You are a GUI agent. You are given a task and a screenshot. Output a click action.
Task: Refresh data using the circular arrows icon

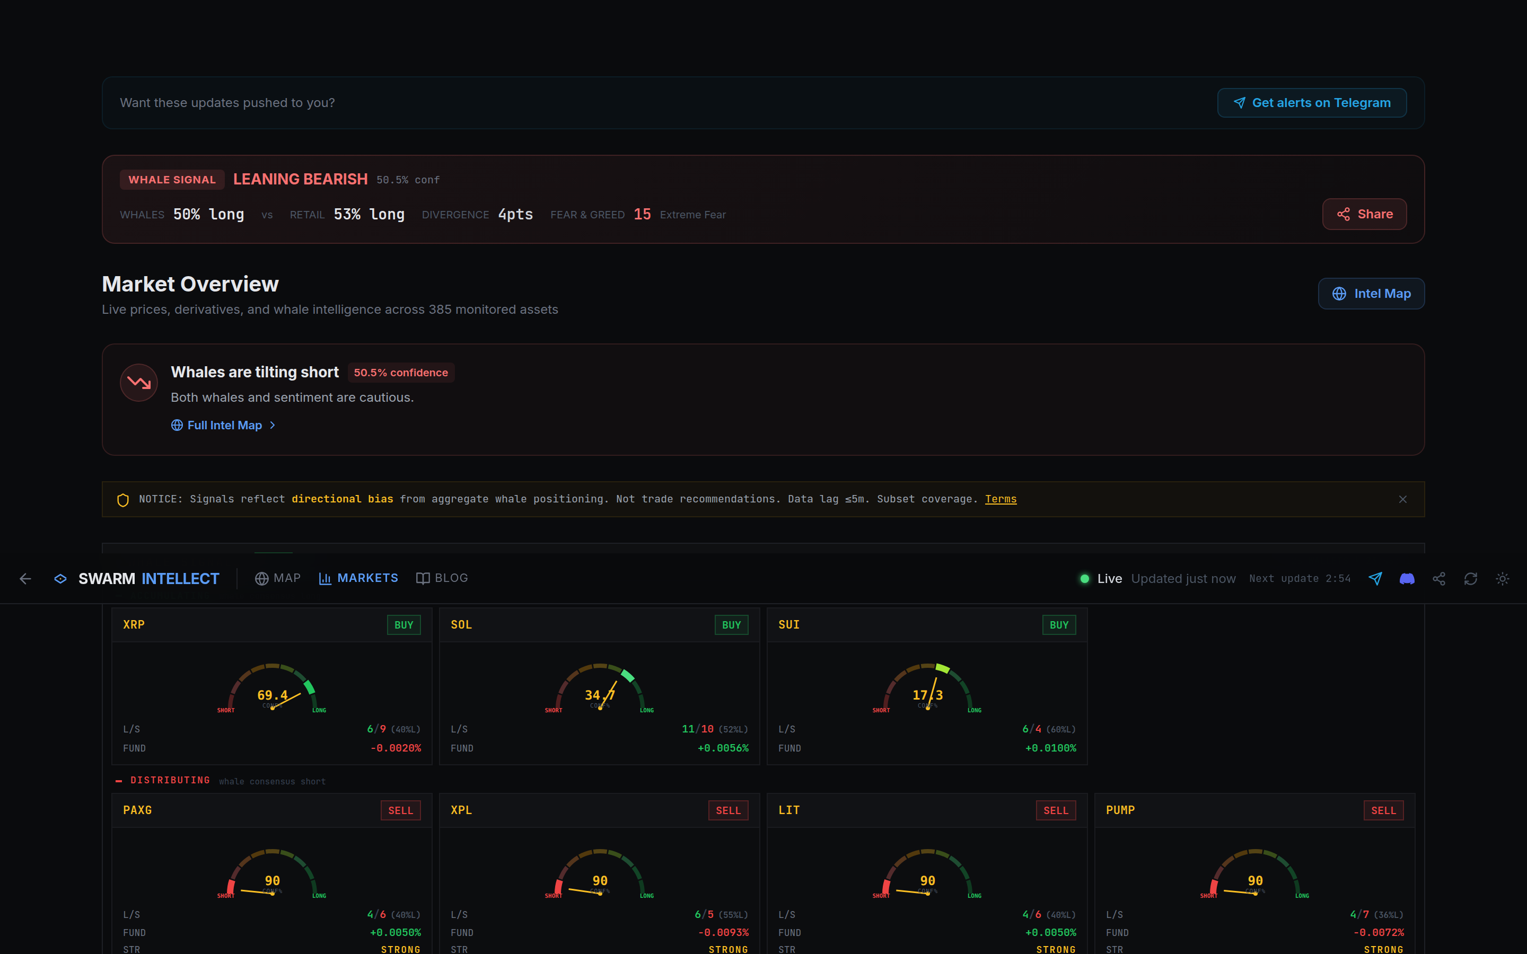(x=1471, y=579)
